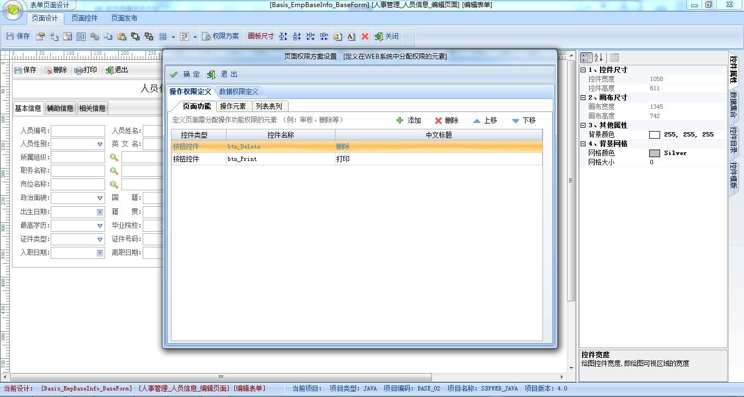Open 出生日期 calendar picker icon
Screen dimensions: 744x397
coord(100,212)
